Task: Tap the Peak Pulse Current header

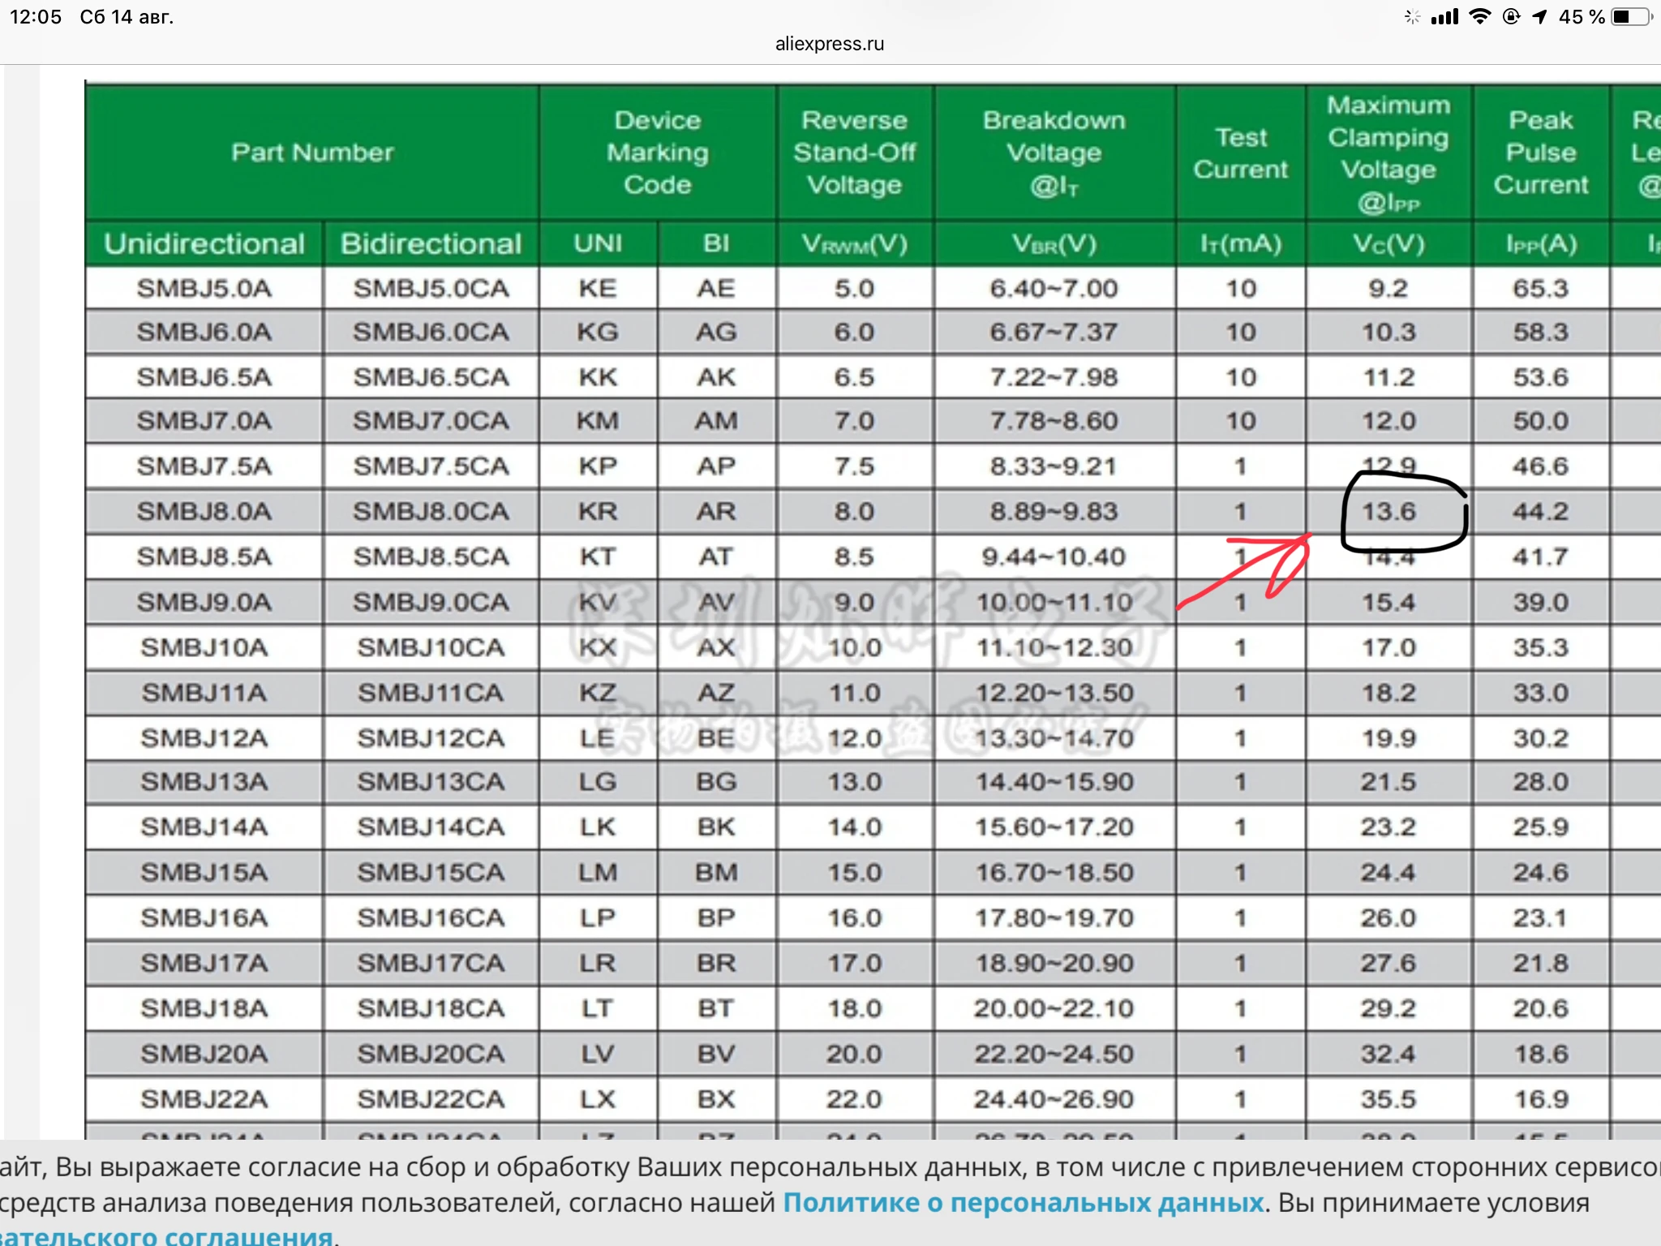Action: coord(1540,153)
